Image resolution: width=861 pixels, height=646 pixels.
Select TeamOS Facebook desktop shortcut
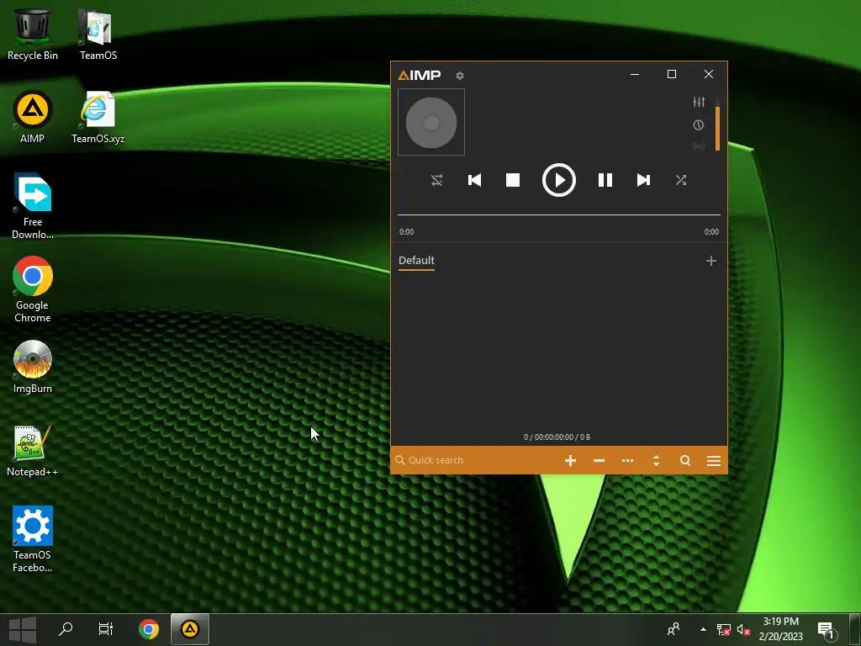tap(33, 539)
